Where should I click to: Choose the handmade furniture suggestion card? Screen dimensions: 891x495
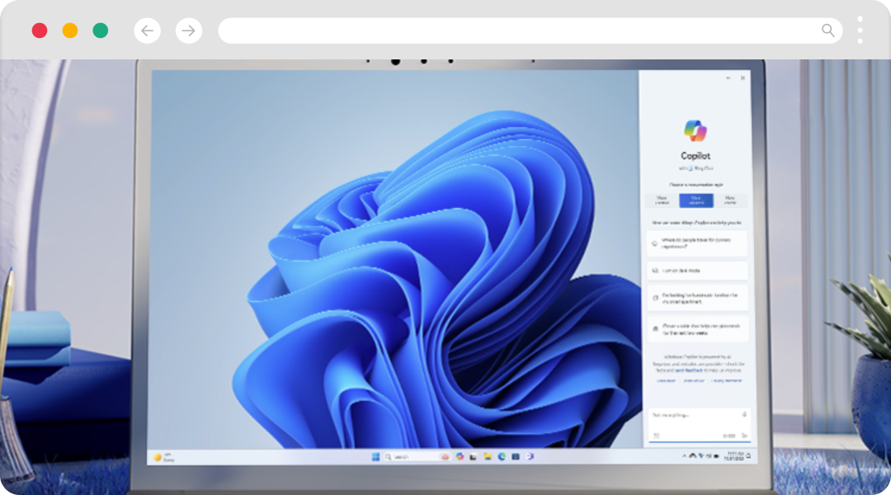[697, 299]
